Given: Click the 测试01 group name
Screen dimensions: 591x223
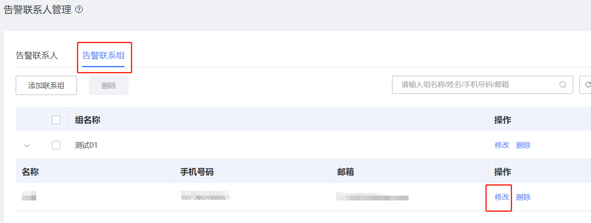Looking at the screenshot, I should [x=86, y=145].
